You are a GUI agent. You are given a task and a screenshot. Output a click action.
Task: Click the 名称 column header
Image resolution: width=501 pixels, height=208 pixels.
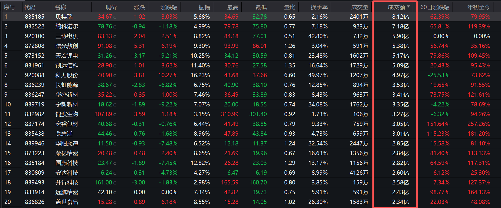[x=60, y=7]
